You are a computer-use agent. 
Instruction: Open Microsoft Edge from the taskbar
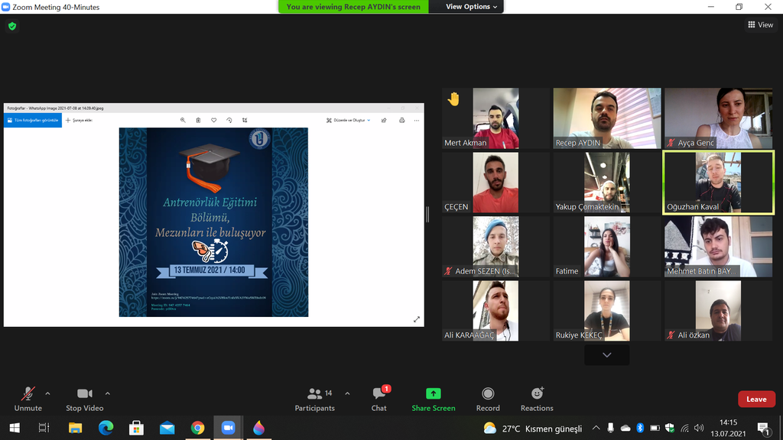click(106, 429)
